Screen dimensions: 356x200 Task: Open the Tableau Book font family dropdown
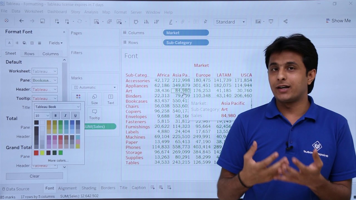click(57, 107)
